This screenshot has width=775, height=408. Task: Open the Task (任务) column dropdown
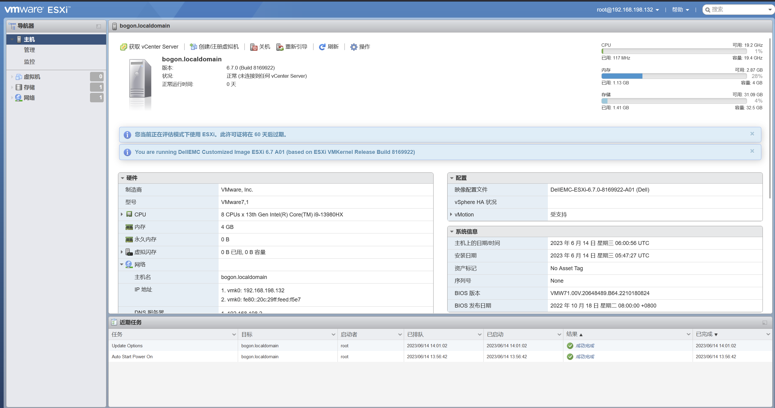click(234, 335)
